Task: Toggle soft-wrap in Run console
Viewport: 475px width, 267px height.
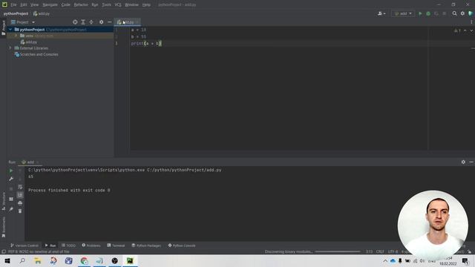Action: tap(20, 187)
